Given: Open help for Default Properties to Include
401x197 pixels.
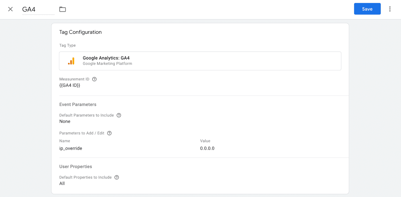Looking at the screenshot, I should click(x=117, y=177).
